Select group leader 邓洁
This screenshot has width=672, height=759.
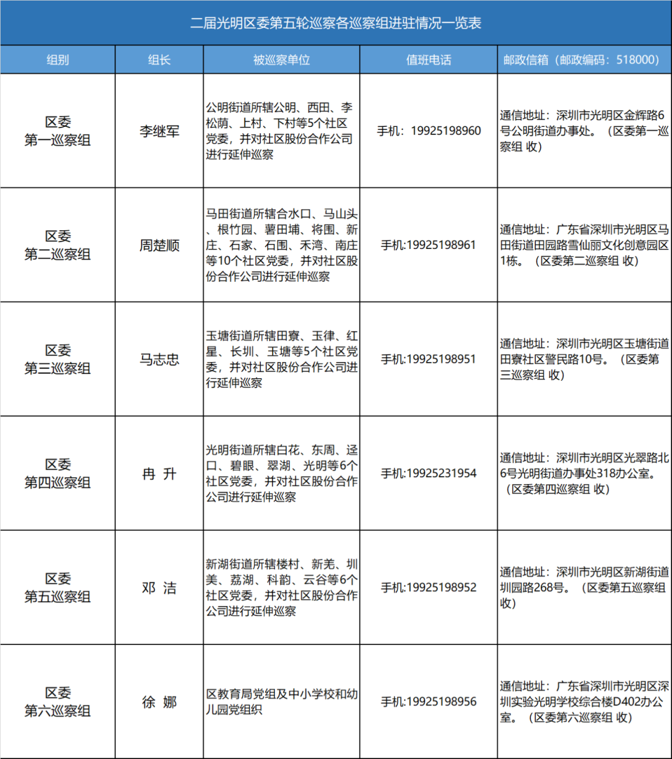tap(159, 587)
